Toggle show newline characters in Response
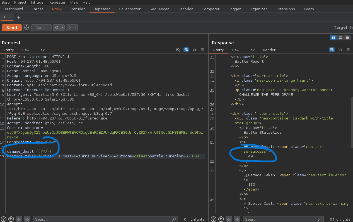The image size is (353, 222). (340, 50)
